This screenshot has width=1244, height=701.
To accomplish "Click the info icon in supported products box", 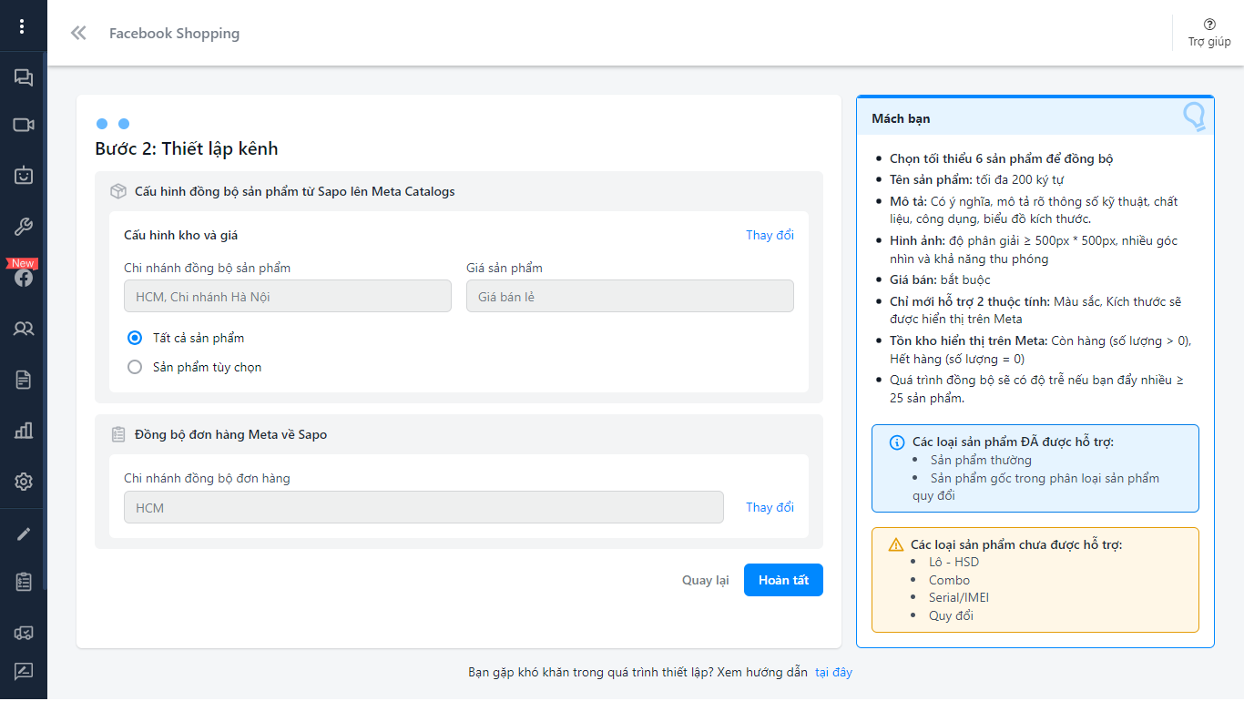I will coord(897,442).
